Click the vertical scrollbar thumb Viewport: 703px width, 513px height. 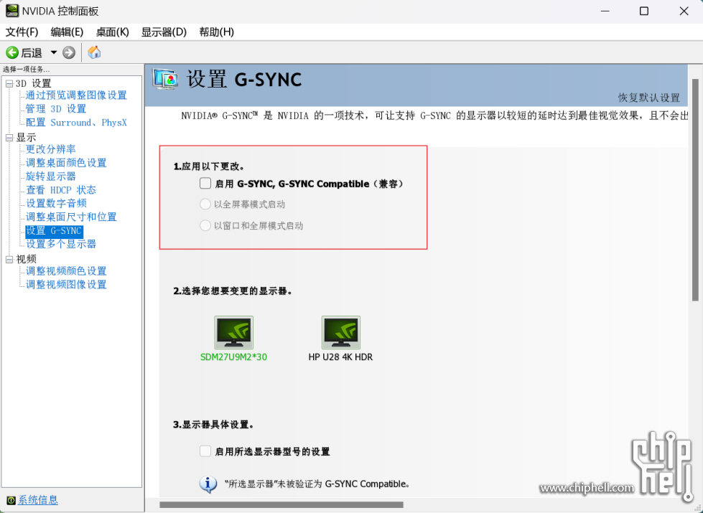[695, 190]
